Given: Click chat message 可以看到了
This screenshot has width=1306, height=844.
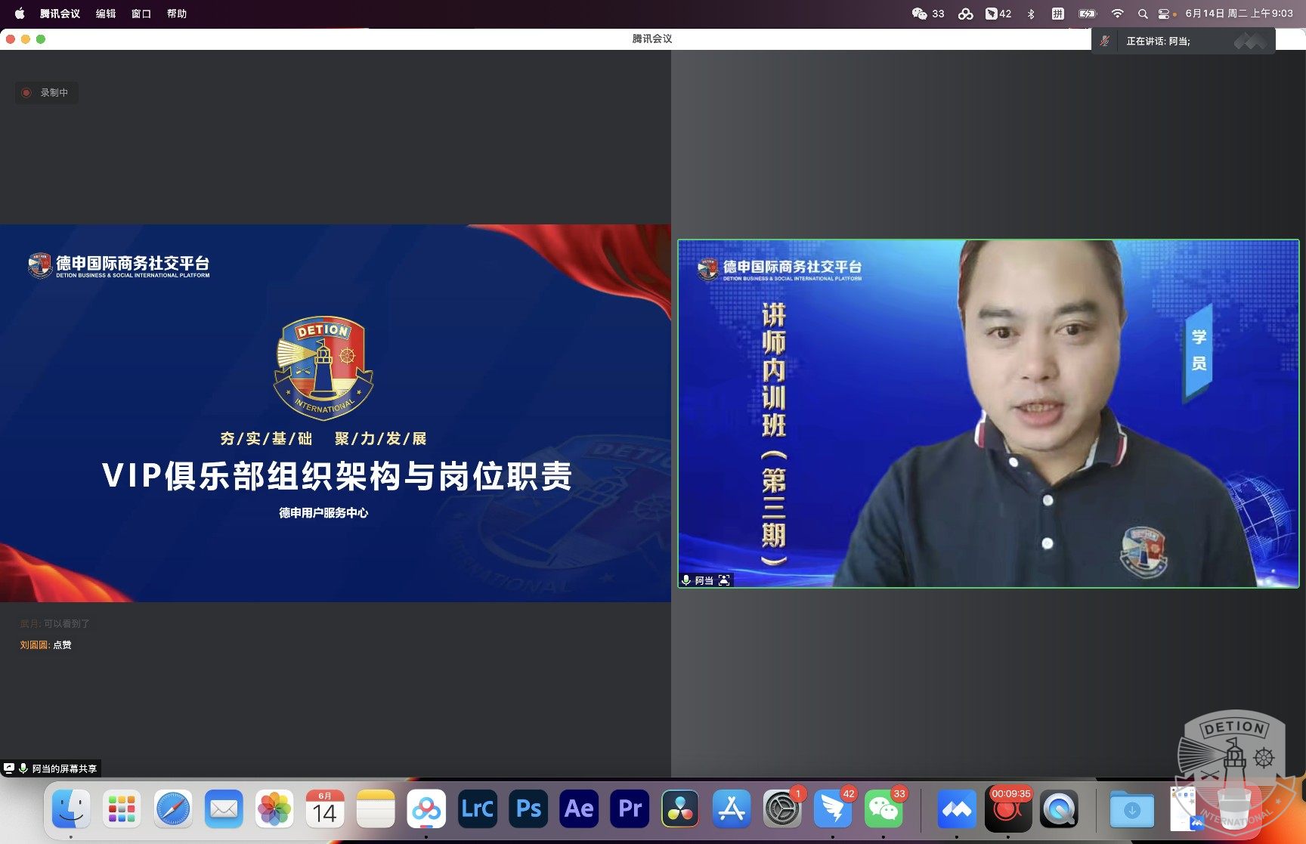Looking at the screenshot, I should [67, 623].
